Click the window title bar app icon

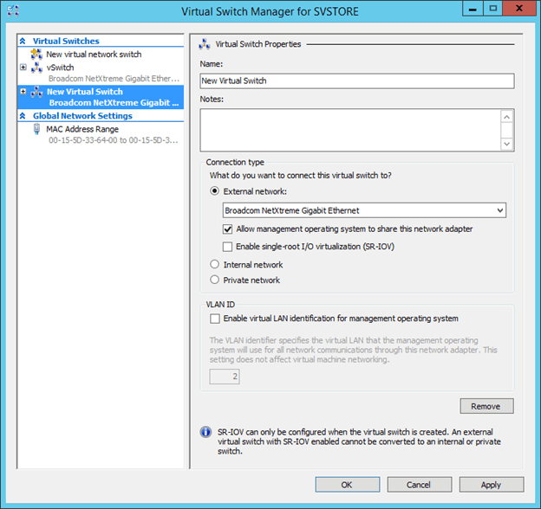tap(14, 11)
